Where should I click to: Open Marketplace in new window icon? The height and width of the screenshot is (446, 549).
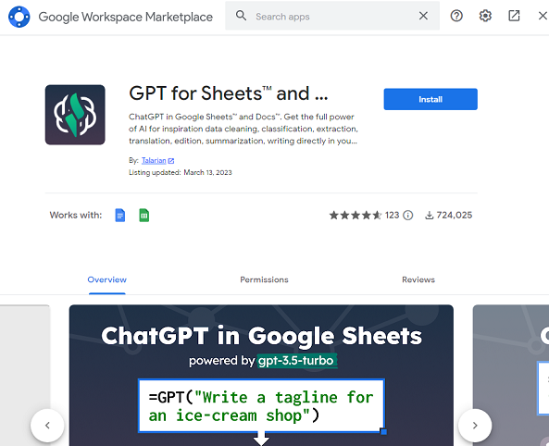tap(514, 16)
